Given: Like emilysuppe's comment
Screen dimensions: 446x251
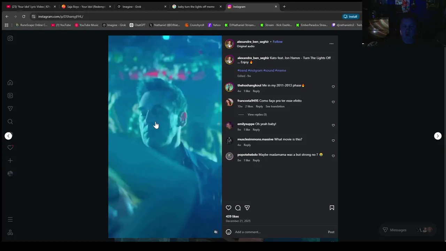Looking at the screenshot, I should (x=333, y=125).
